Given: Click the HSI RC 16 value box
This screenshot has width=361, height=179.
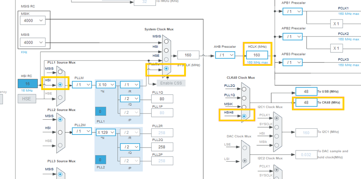Looking at the screenshot, I should click(27, 84).
